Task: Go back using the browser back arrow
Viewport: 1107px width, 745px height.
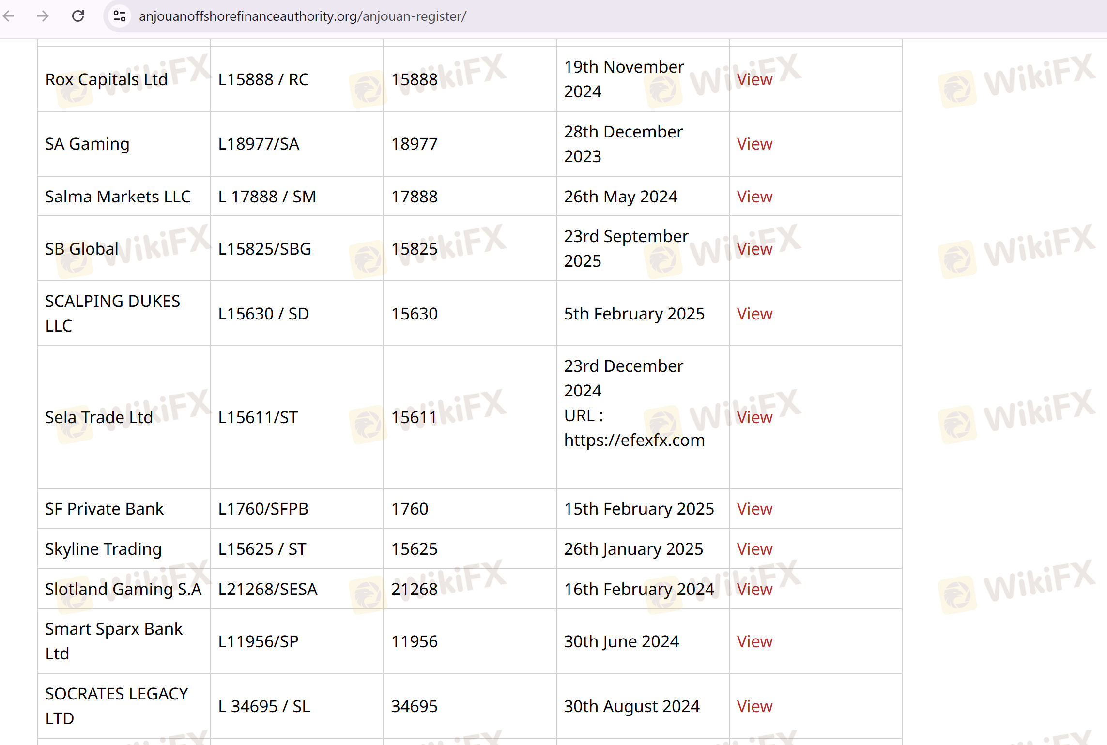Action: pyautogui.click(x=9, y=16)
